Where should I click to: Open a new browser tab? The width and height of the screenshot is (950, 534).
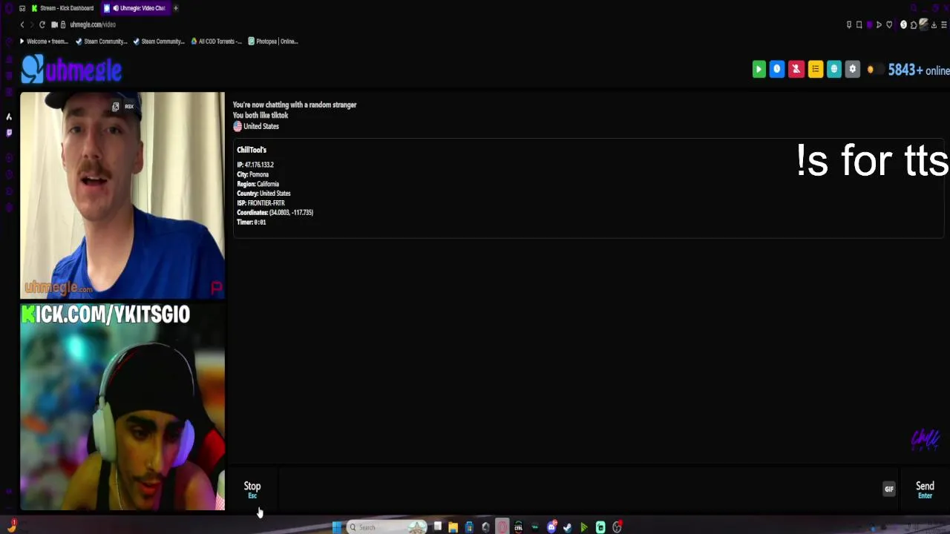[x=176, y=8]
